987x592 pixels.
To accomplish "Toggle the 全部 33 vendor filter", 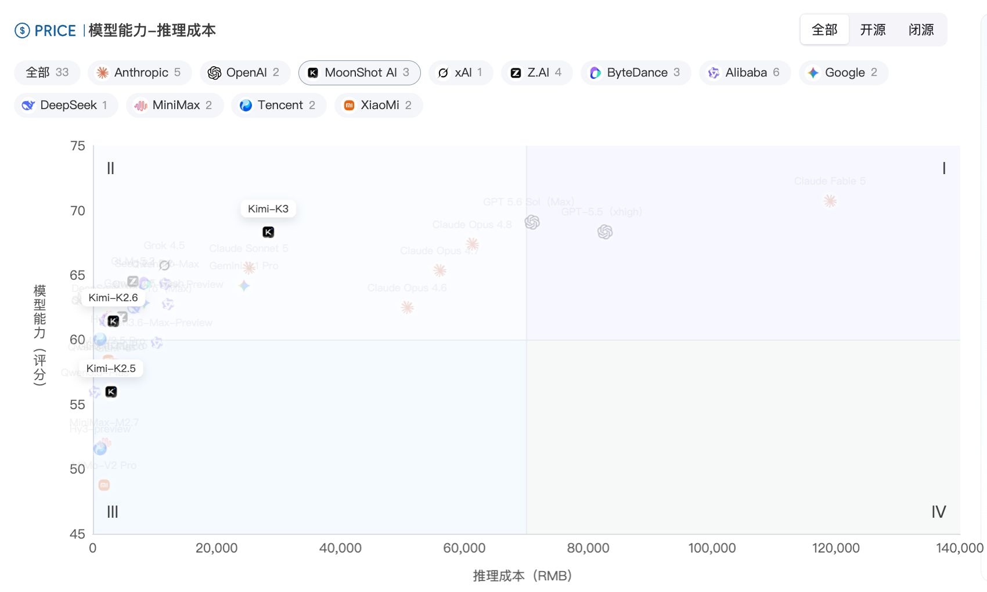I will click(x=47, y=73).
